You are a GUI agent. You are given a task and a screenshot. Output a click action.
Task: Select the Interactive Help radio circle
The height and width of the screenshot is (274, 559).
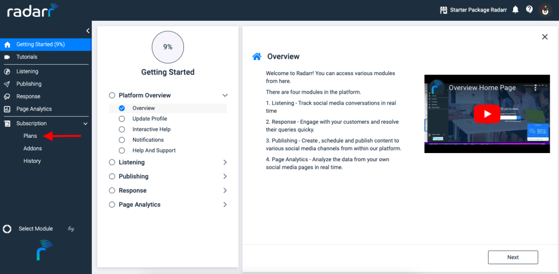click(122, 129)
